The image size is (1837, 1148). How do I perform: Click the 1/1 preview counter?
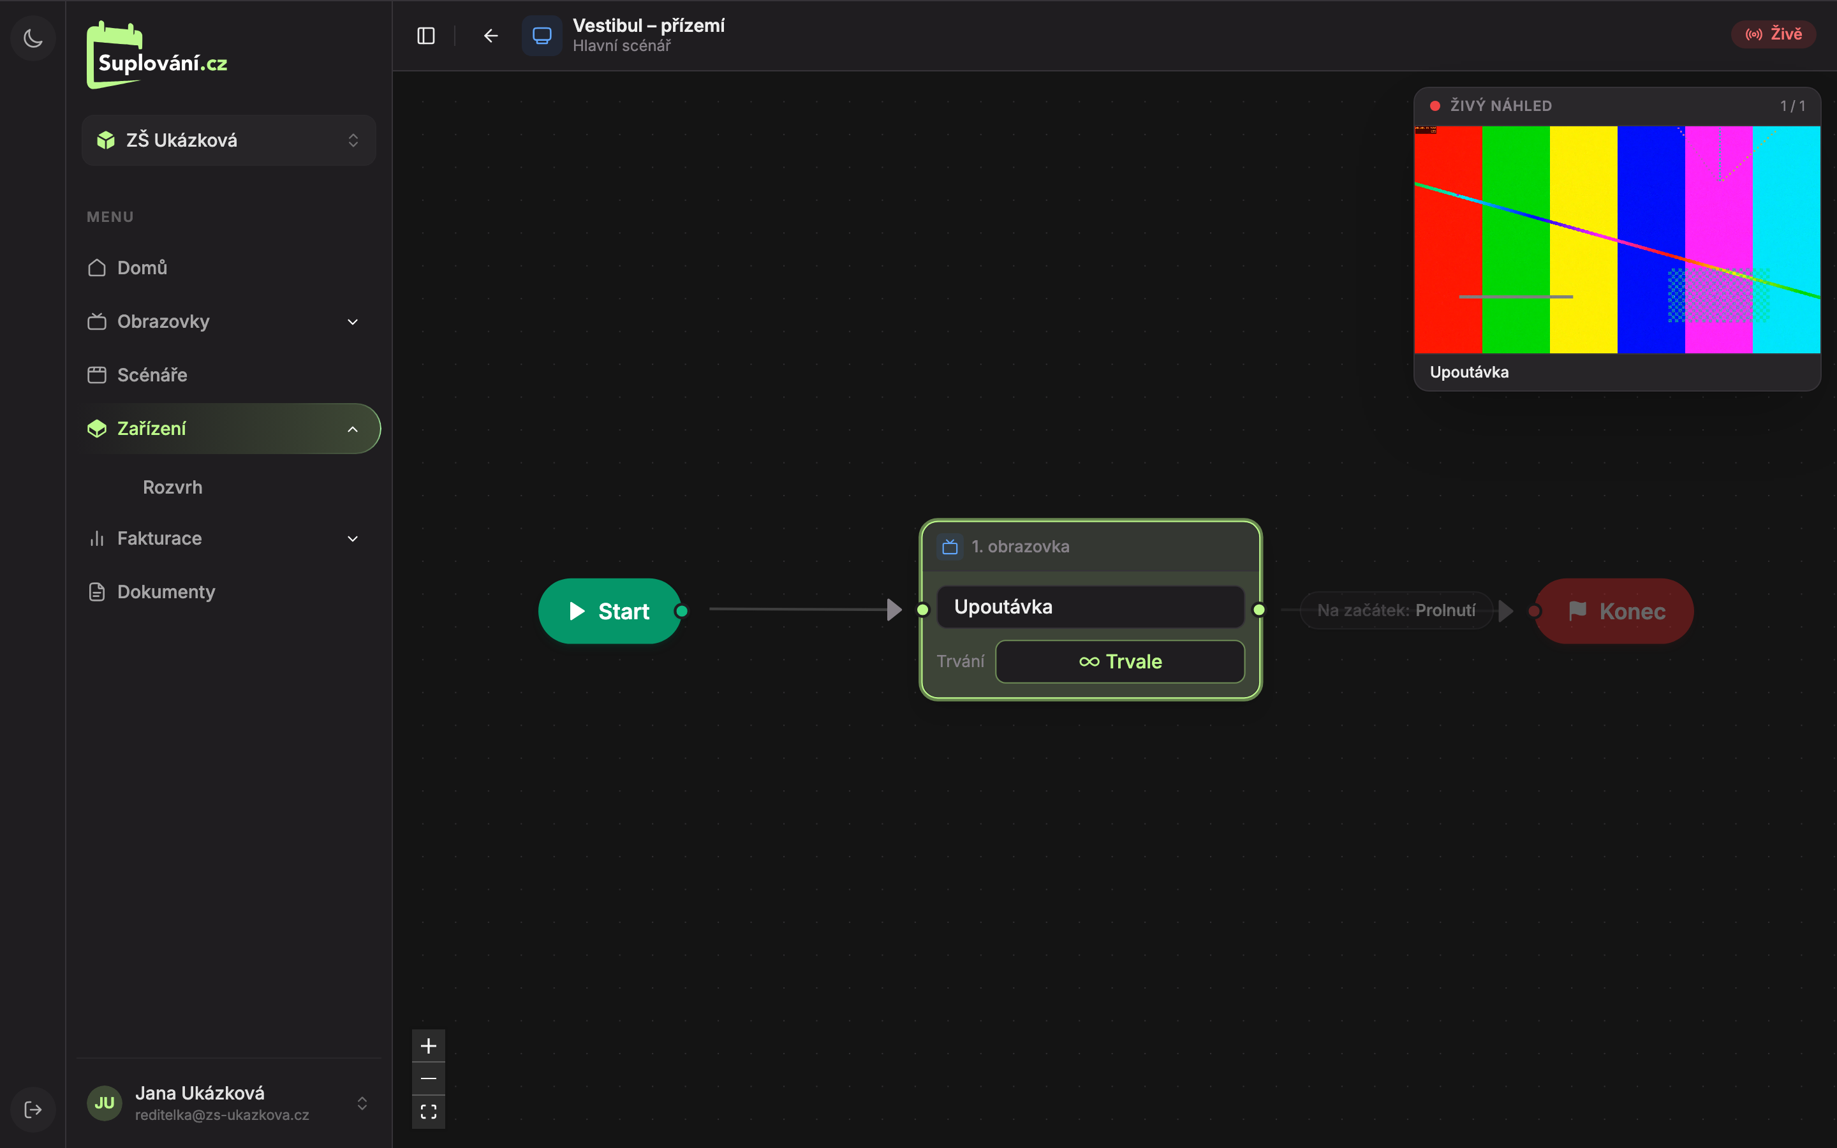pos(1792,107)
